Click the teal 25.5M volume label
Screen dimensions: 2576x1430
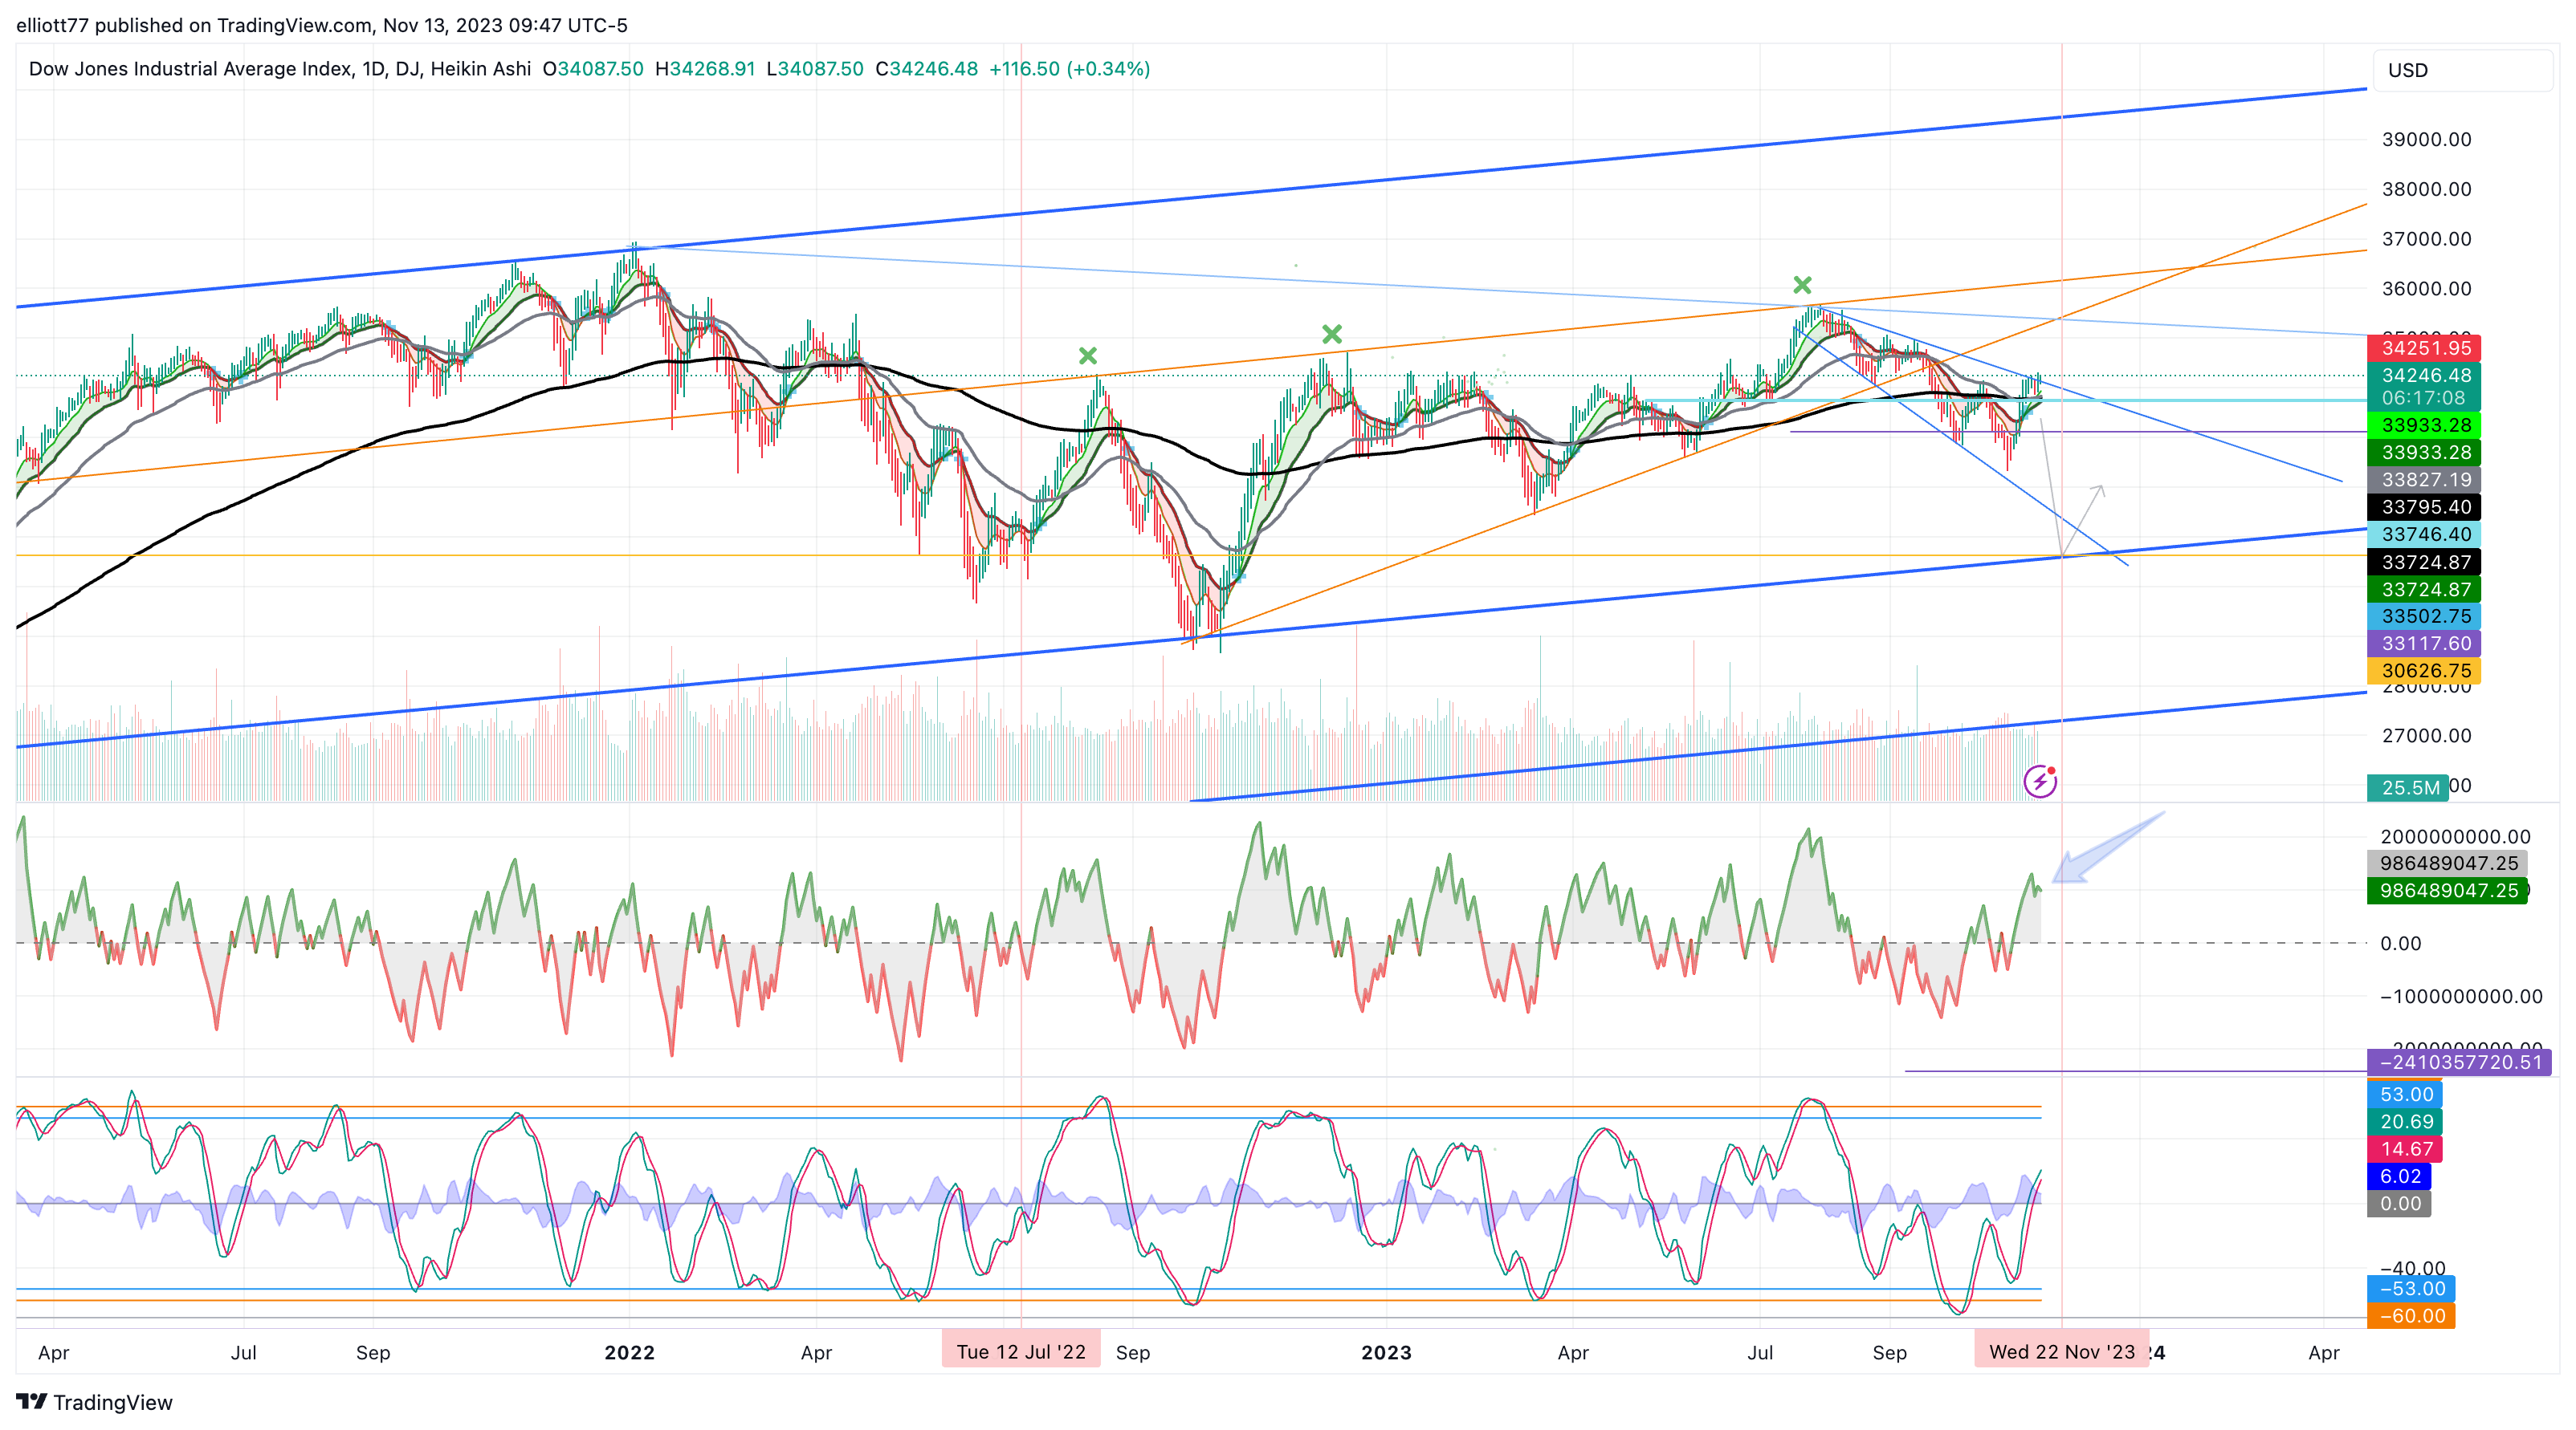2408,787
